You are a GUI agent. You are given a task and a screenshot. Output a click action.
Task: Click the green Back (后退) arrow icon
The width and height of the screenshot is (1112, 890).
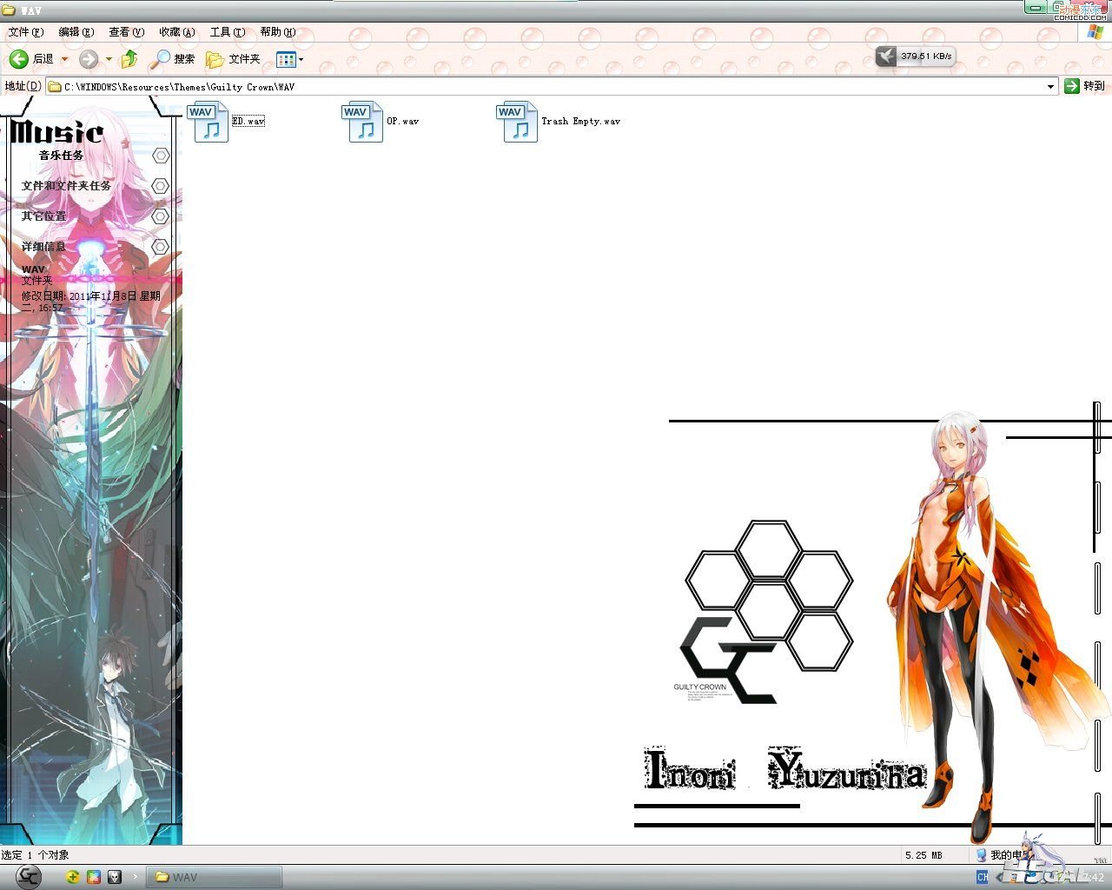point(19,59)
